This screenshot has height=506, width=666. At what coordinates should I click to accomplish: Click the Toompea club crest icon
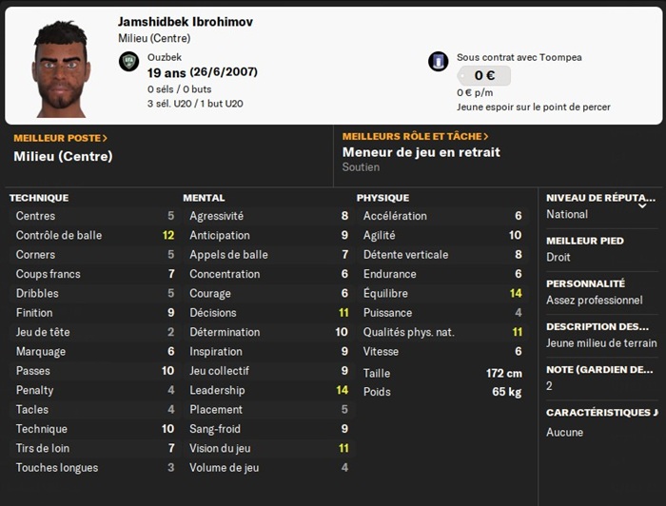pos(439,62)
